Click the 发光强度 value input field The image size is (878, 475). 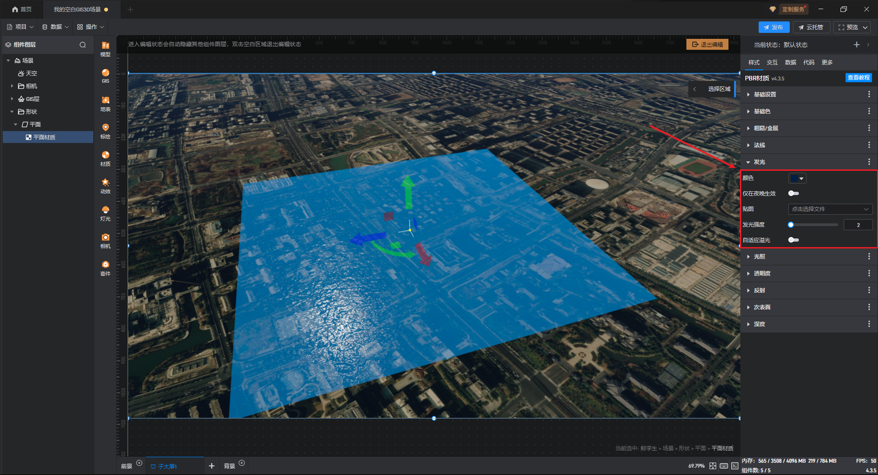coord(858,225)
